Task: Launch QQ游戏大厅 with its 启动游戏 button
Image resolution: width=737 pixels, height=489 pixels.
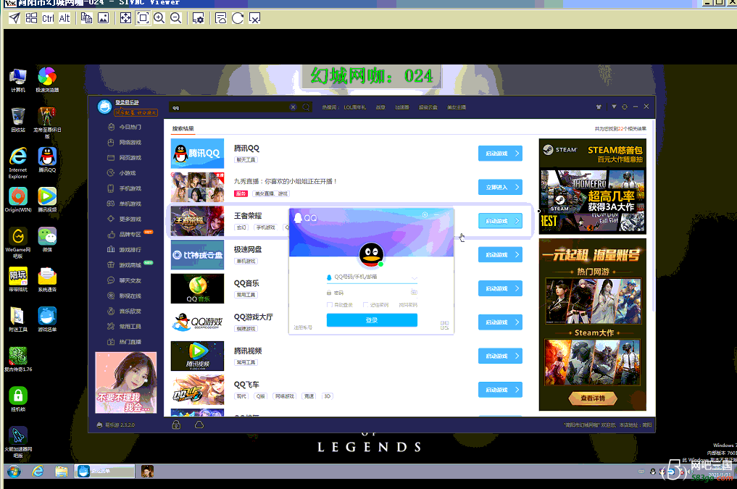Action: click(x=500, y=322)
